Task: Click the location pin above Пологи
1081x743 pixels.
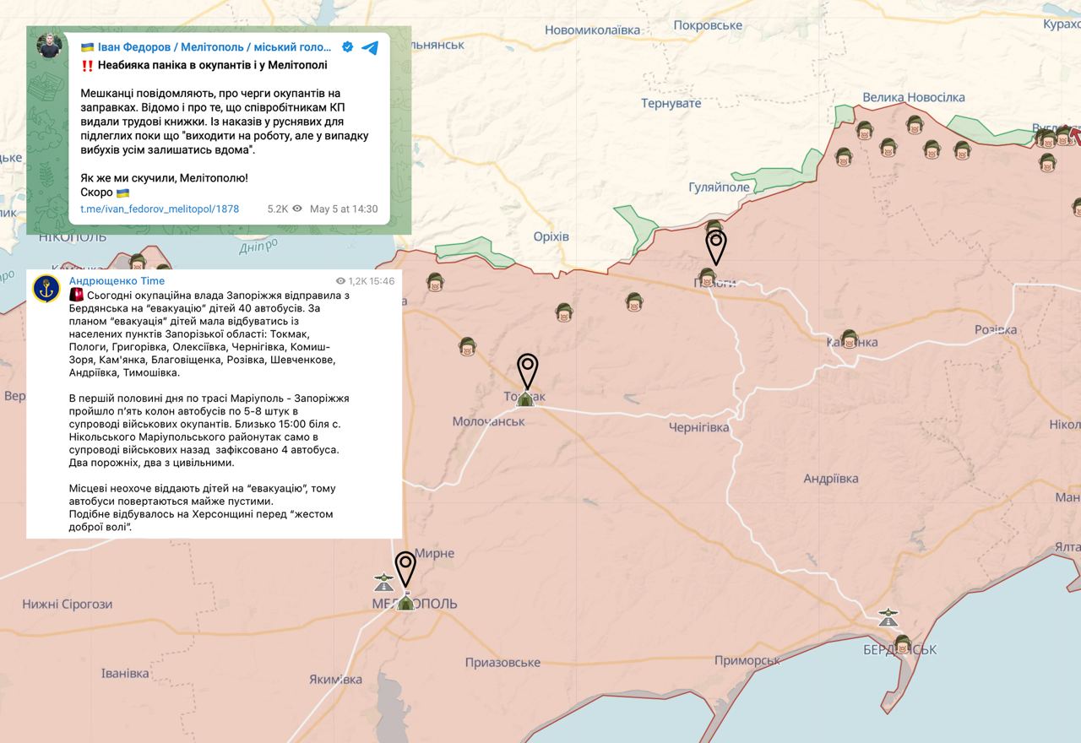Action: [x=715, y=247]
